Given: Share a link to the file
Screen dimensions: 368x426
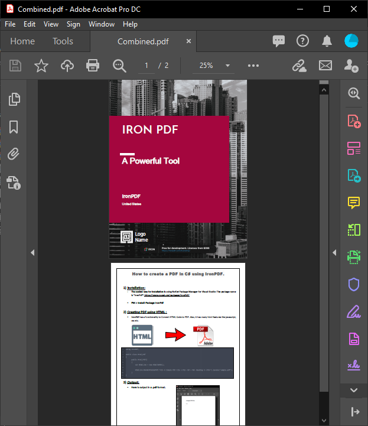Looking at the screenshot, I should 299,66.
